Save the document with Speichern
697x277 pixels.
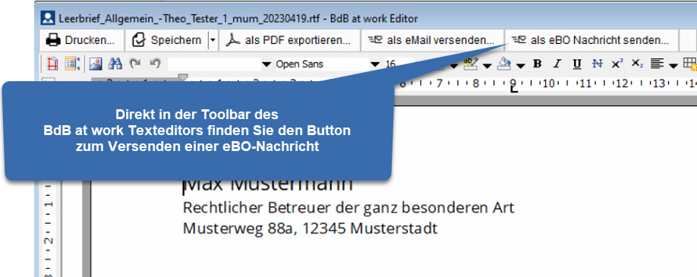(167, 40)
